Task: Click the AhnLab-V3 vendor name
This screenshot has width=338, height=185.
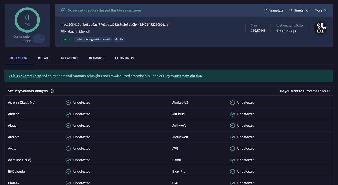Action: pos(180,102)
